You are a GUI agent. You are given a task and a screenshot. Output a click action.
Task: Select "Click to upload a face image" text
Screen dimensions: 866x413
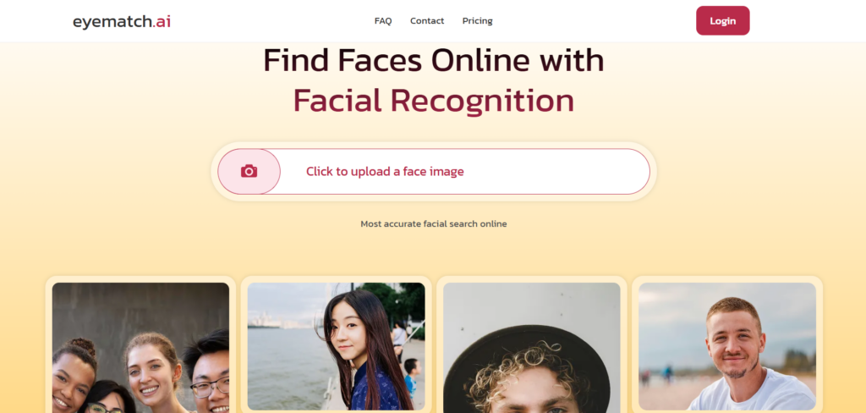385,172
